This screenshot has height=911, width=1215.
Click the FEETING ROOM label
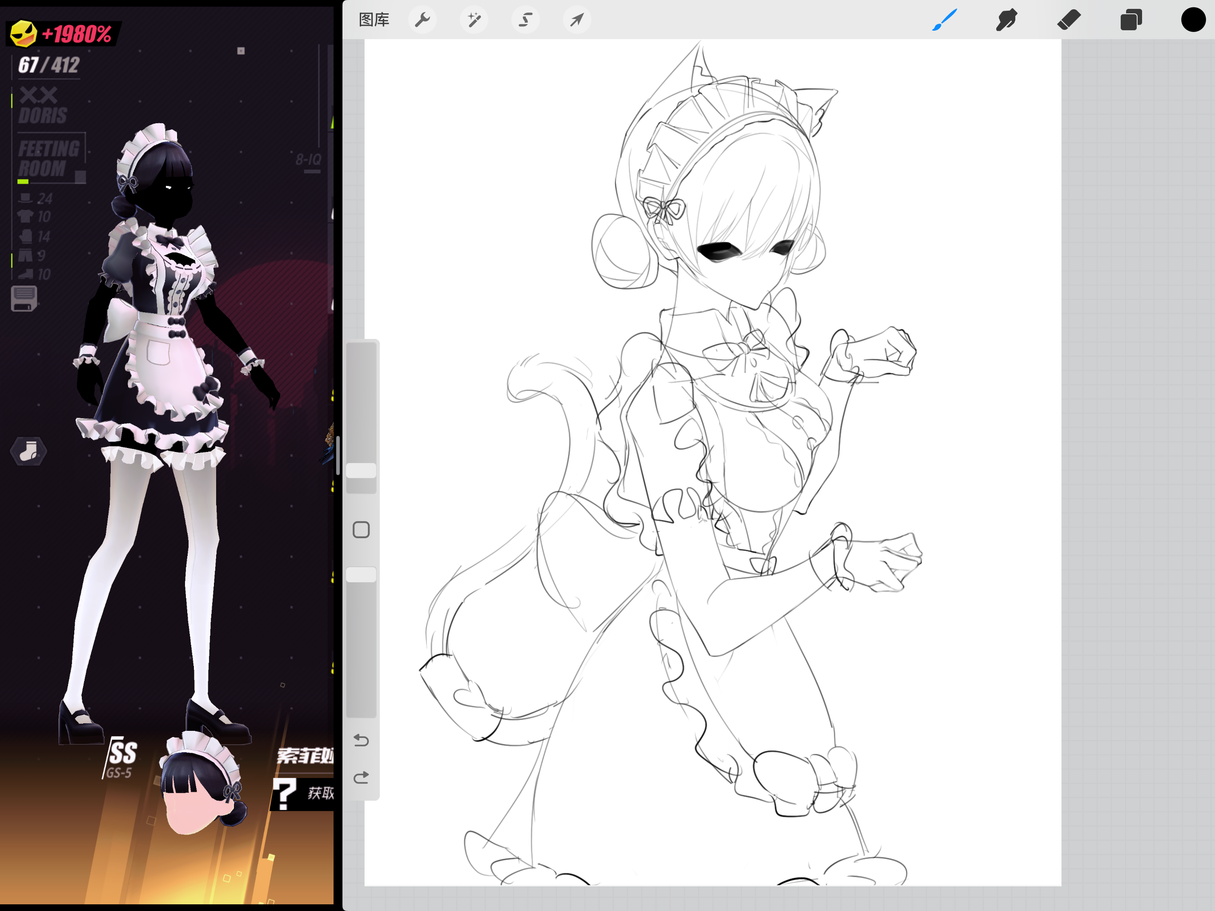(x=49, y=158)
